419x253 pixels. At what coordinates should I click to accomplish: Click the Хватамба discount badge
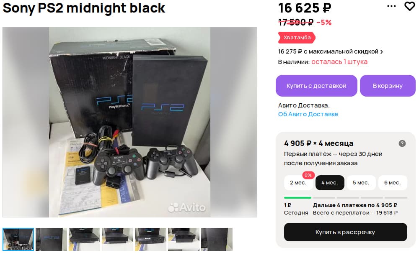297,38
